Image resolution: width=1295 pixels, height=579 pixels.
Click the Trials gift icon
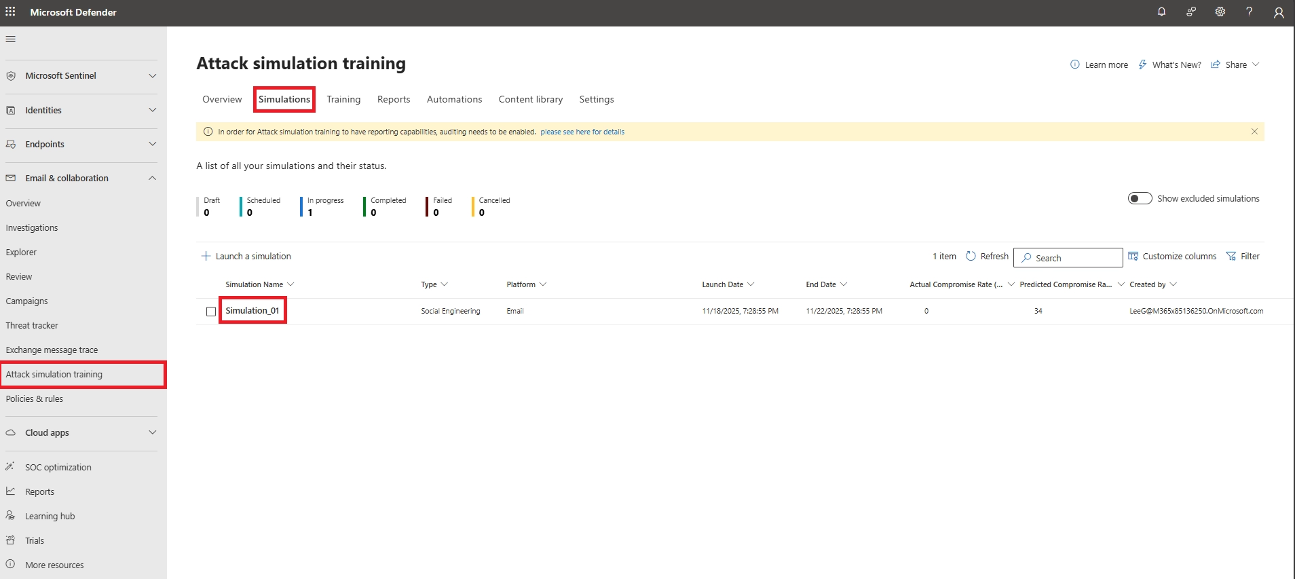pyautogui.click(x=10, y=540)
